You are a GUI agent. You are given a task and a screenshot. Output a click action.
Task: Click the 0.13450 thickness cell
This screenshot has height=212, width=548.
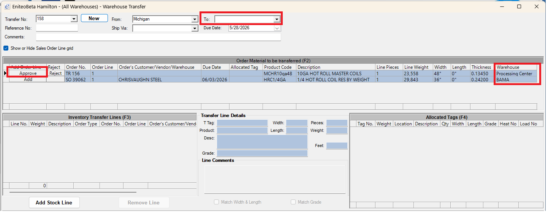click(482, 73)
